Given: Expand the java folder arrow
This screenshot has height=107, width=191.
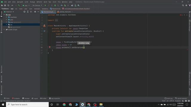Looking at the screenshot, I should point(7,20).
